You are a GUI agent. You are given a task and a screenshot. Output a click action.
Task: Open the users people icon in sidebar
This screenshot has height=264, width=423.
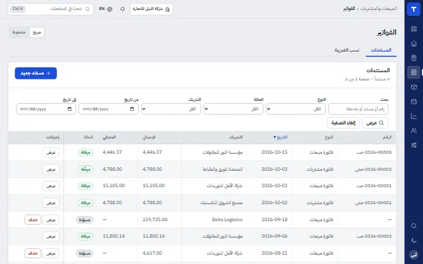tap(414, 131)
